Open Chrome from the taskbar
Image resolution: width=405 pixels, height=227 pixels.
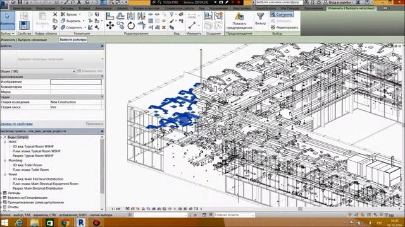pyautogui.click(x=65, y=223)
